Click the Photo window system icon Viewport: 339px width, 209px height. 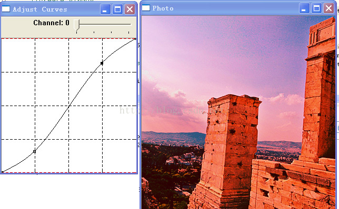(x=146, y=8)
